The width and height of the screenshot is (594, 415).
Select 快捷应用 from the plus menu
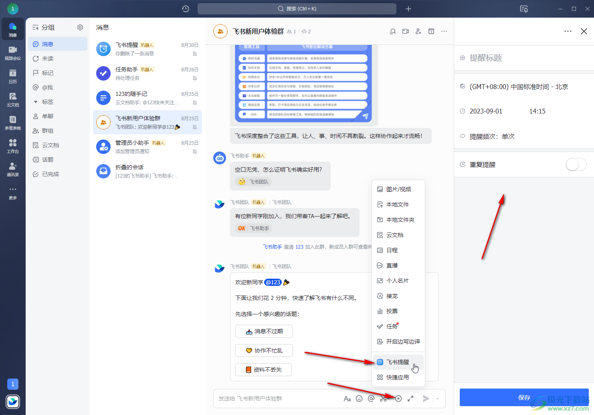click(398, 377)
